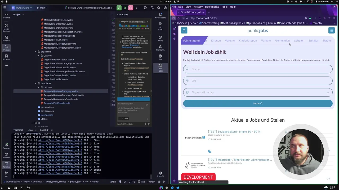
Task: Open the browser History menu
Action: pos(198,7)
